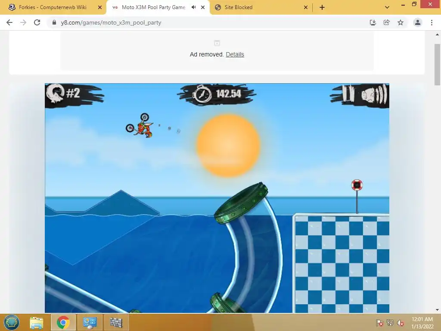The image size is (441, 331).
Task: Pause the game using the pause icon
Action: click(348, 94)
